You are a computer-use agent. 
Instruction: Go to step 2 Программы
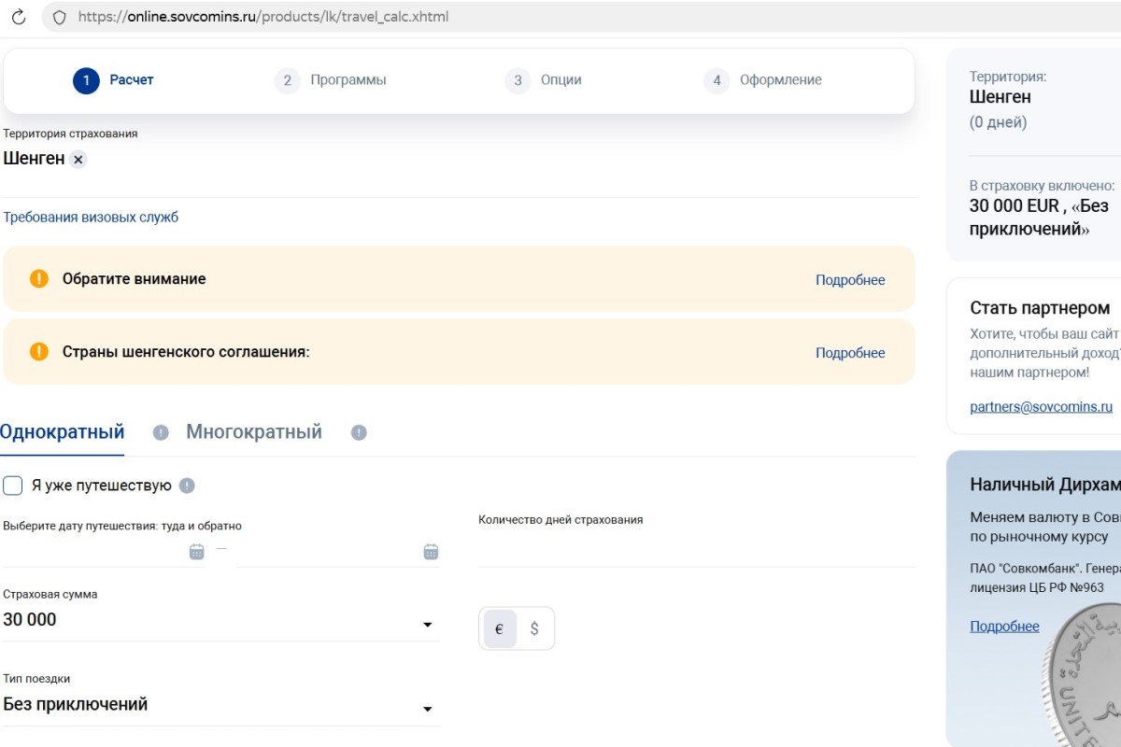tap(331, 80)
